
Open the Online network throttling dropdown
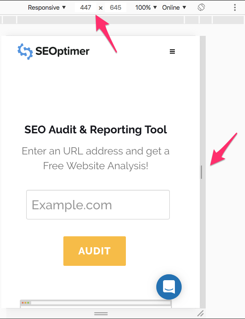(x=174, y=8)
